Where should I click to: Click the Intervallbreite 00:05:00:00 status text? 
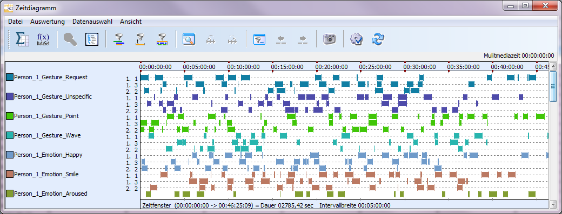(355, 205)
